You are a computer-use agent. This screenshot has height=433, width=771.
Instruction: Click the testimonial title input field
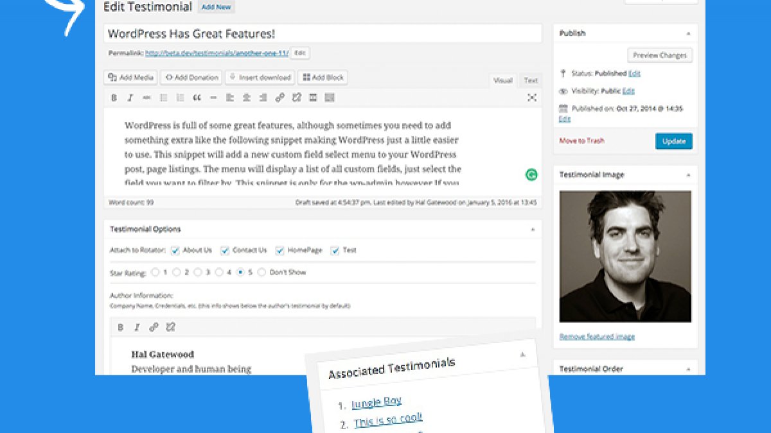tap(323, 34)
